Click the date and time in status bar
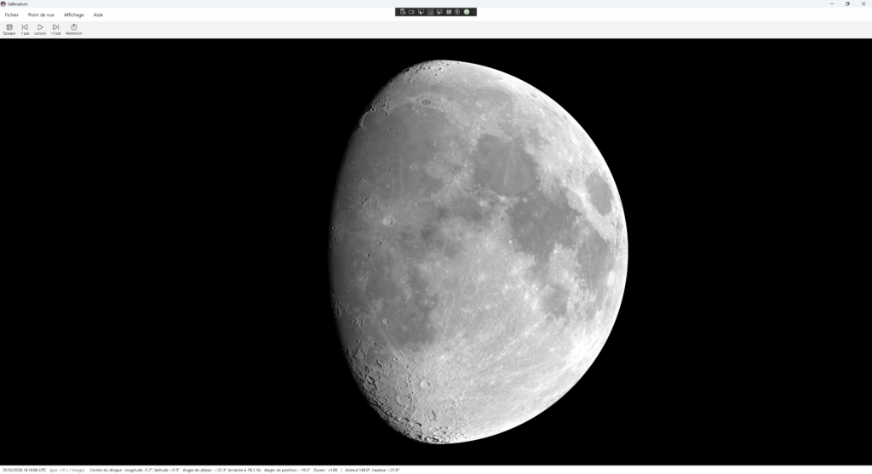The image size is (872, 474). [24, 470]
